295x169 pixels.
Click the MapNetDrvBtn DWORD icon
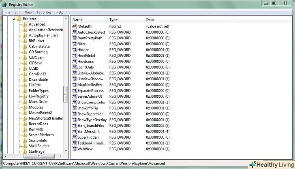click(x=74, y=84)
